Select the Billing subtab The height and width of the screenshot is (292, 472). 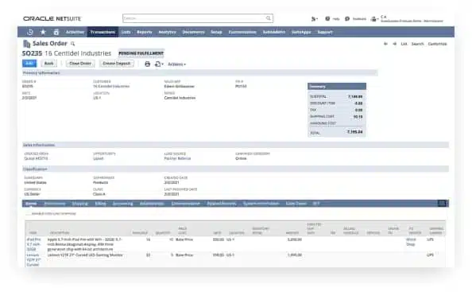click(x=101, y=204)
